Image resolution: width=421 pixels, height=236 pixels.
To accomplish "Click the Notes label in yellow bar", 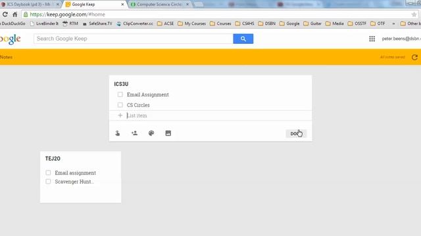I will pos(6,57).
